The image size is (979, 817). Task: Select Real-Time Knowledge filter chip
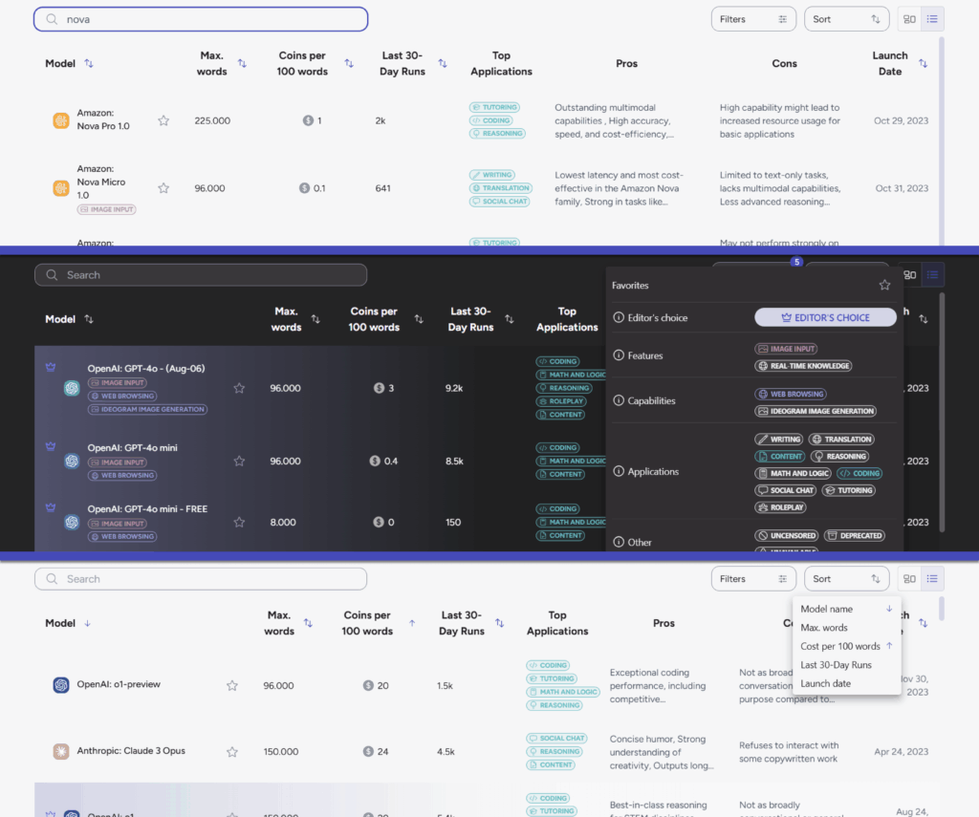(803, 366)
